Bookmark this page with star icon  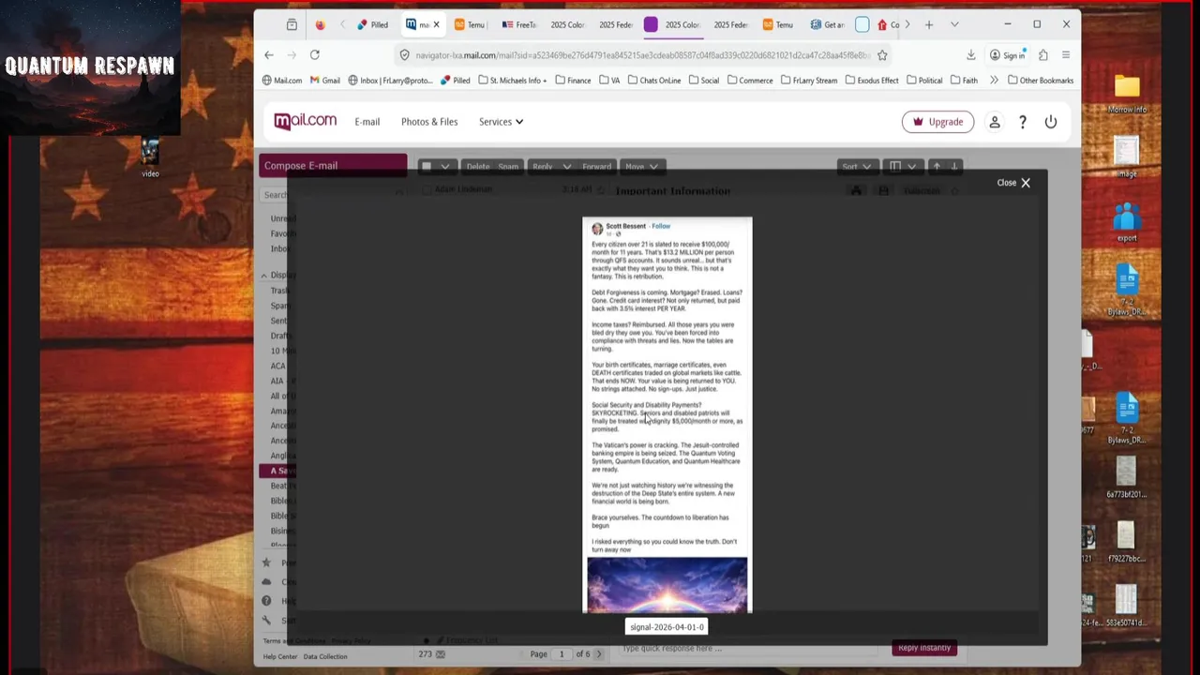[x=882, y=55]
